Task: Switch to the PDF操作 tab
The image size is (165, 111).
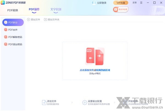Action: pyautogui.click(x=34, y=9)
